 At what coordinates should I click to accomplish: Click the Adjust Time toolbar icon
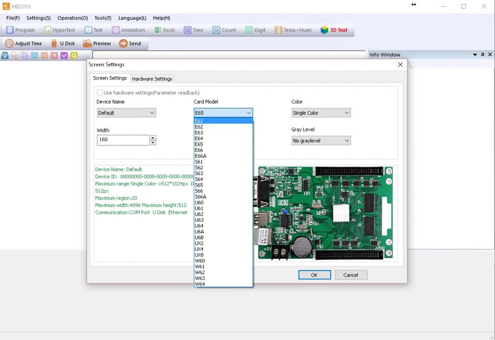click(x=10, y=44)
